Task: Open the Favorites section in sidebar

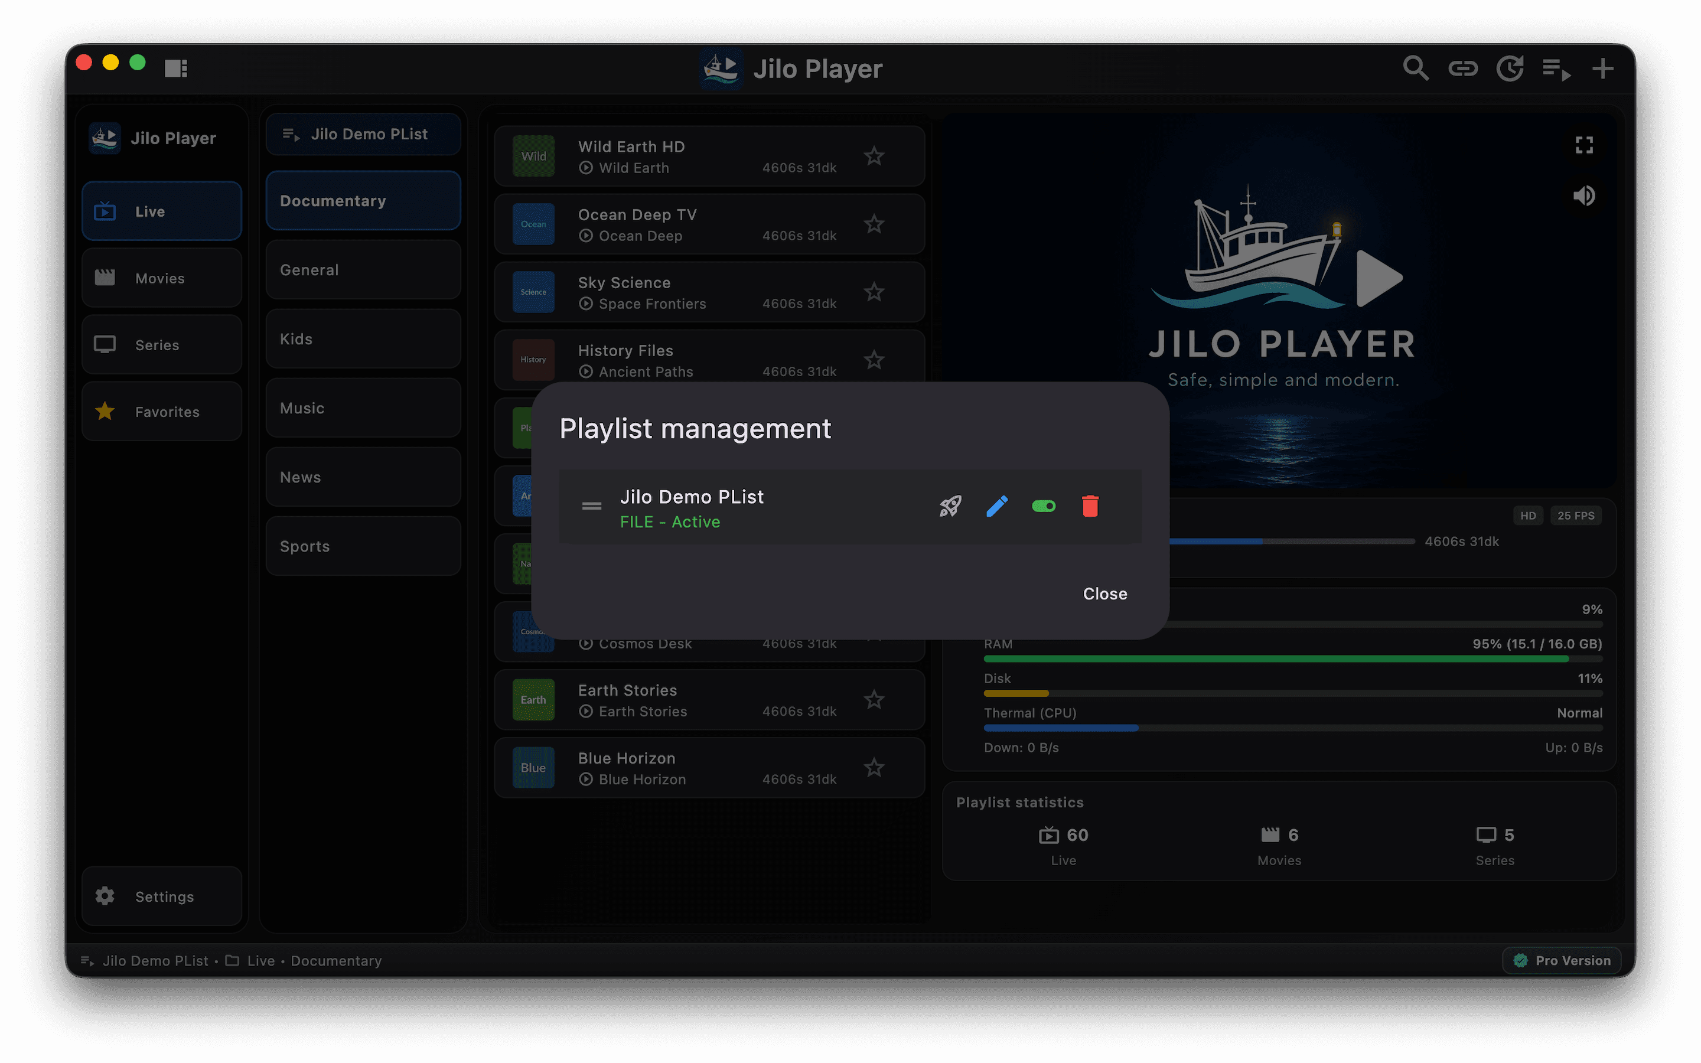Action: pos(162,411)
